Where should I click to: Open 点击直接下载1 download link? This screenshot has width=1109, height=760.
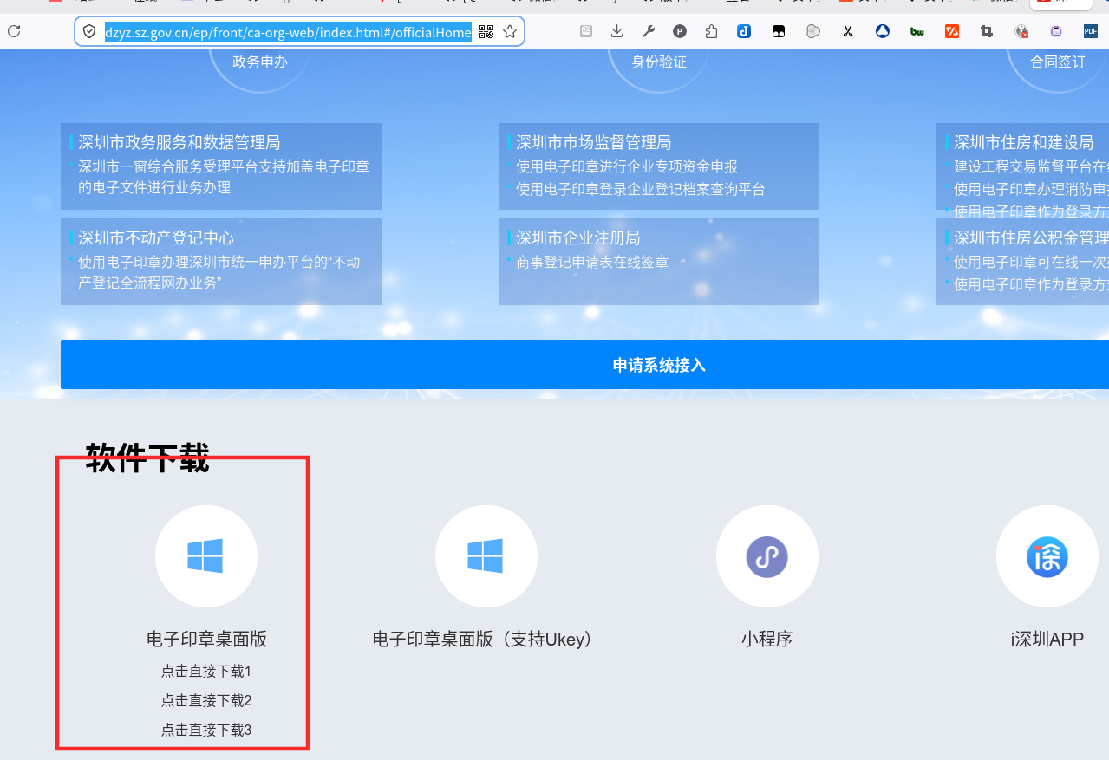[x=205, y=670]
